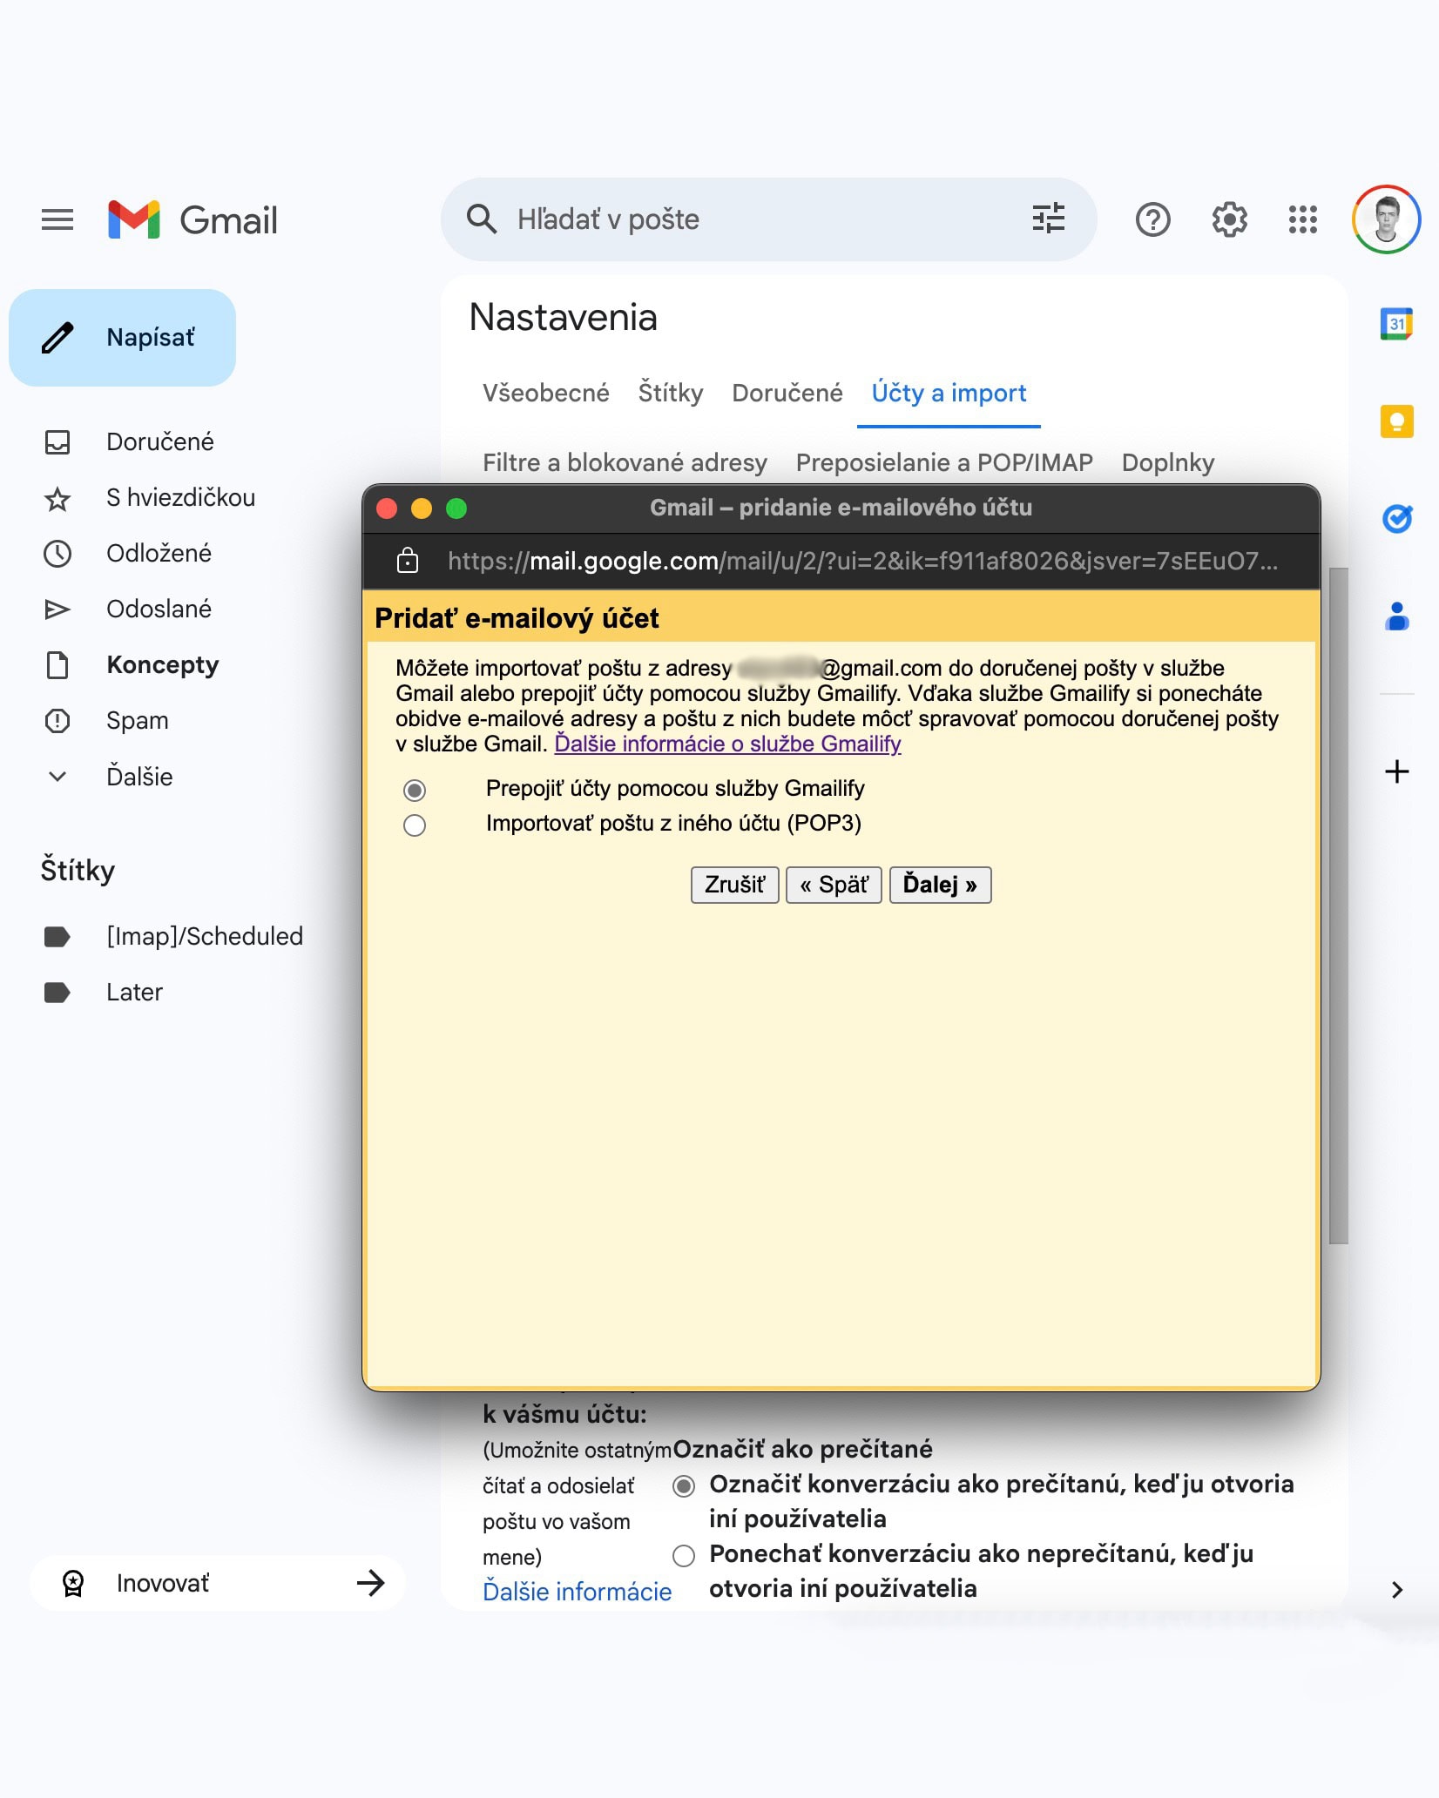This screenshot has height=1798, width=1439.
Task: Click the Napísať compose button
Action: (x=122, y=338)
